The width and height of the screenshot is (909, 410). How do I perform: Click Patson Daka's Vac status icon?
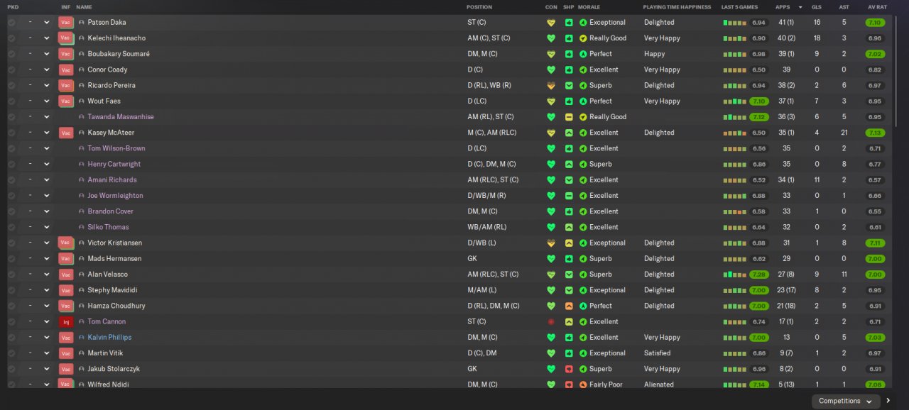(66, 23)
